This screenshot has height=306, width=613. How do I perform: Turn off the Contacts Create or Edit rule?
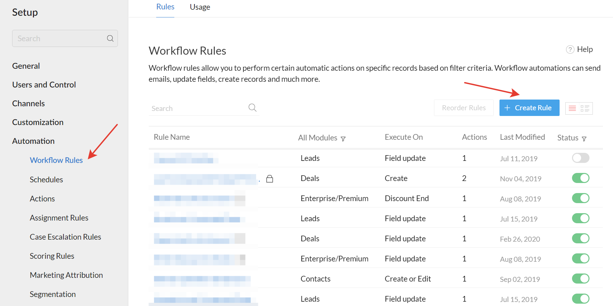coord(580,279)
